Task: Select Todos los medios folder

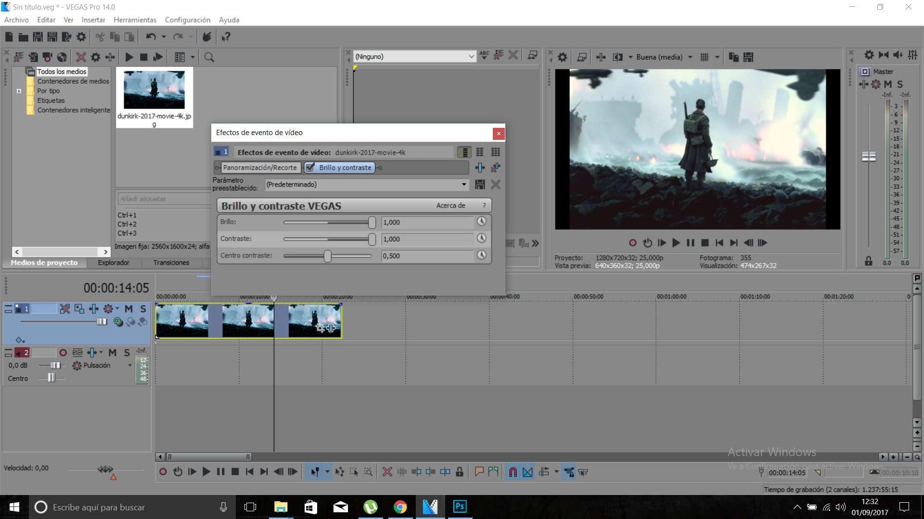Action: click(x=62, y=72)
